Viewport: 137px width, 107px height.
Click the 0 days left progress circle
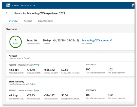point(16,42)
